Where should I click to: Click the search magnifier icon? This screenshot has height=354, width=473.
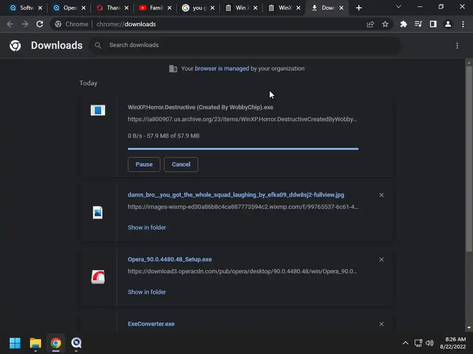click(x=98, y=46)
